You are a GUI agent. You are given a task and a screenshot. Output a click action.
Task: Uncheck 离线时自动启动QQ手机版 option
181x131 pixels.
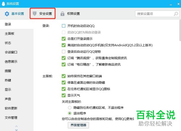(x=64, y=45)
